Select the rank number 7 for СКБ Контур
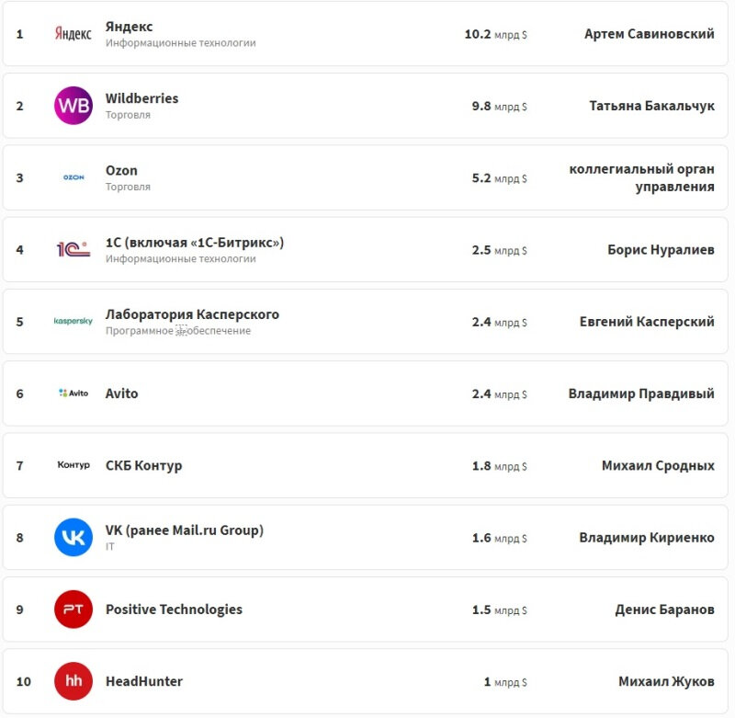 pyautogui.click(x=20, y=465)
